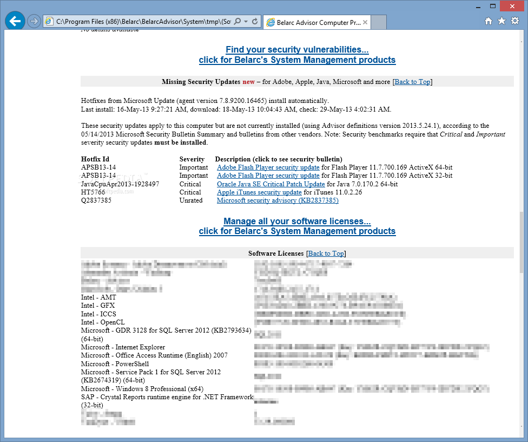The image size is (528, 442).
Task: Click Back to Top in Missing Security Updates
Action: [412, 82]
